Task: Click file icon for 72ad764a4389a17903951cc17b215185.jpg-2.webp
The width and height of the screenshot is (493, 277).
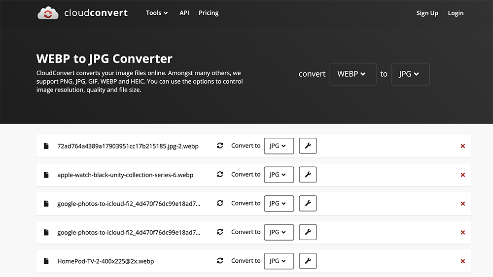Action: coord(46,146)
